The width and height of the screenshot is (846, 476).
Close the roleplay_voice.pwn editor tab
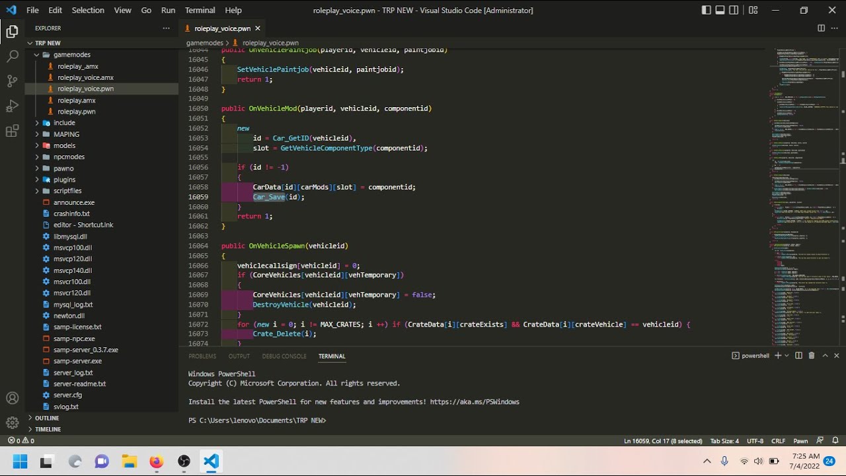point(258,28)
